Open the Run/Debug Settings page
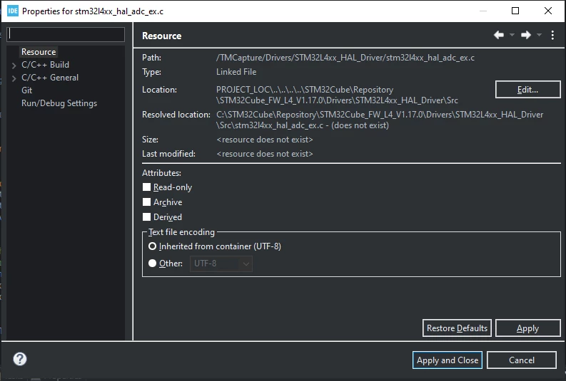The width and height of the screenshot is (566, 381). (x=59, y=103)
